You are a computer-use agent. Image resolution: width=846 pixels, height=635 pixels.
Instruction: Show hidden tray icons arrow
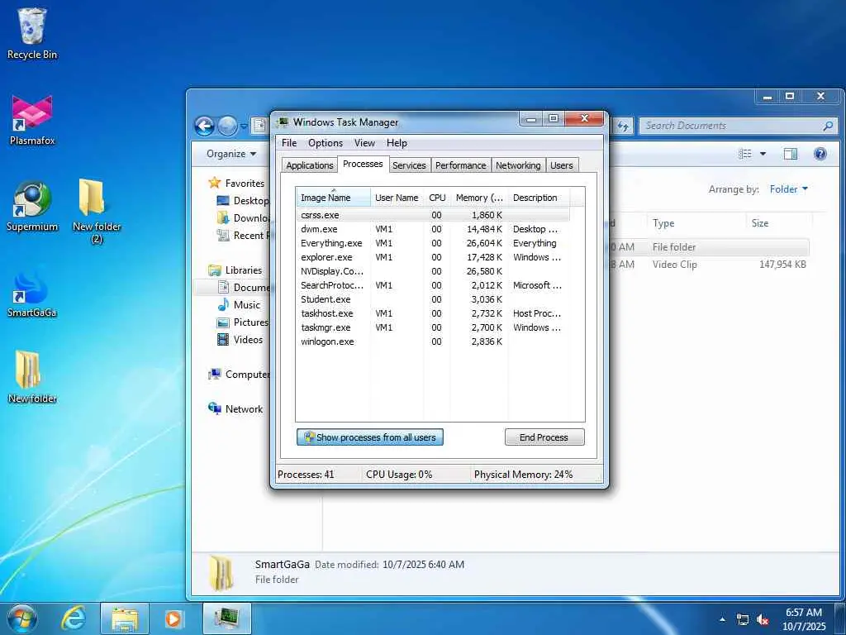(722, 619)
